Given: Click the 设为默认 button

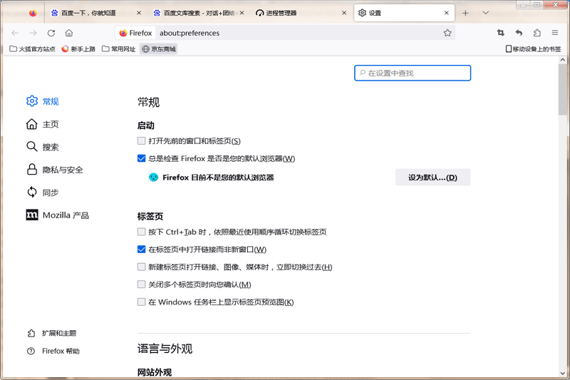Looking at the screenshot, I should point(432,178).
